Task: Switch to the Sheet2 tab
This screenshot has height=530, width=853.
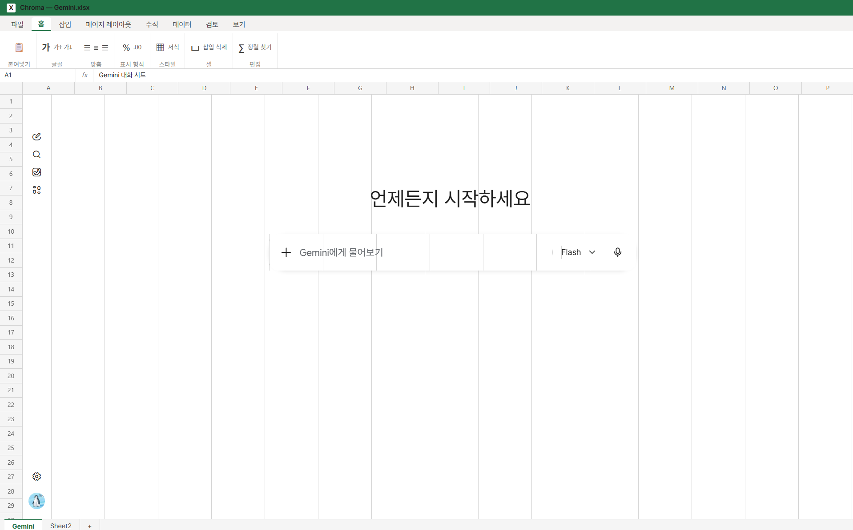Action: (61, 526)
